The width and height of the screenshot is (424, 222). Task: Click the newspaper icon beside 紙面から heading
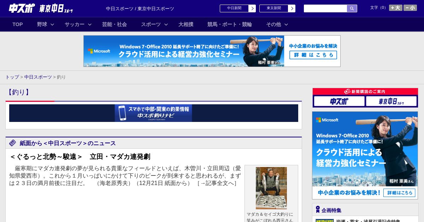point(13,143)
